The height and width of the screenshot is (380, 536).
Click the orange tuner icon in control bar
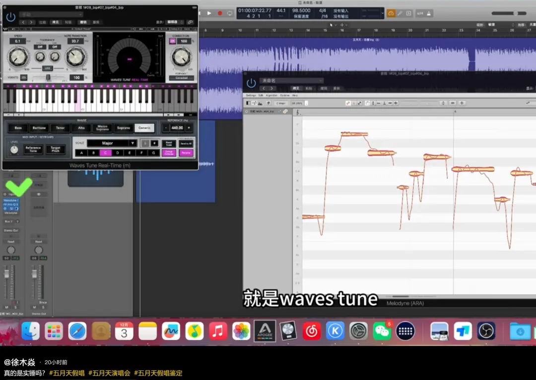click(x=391, y=13)
